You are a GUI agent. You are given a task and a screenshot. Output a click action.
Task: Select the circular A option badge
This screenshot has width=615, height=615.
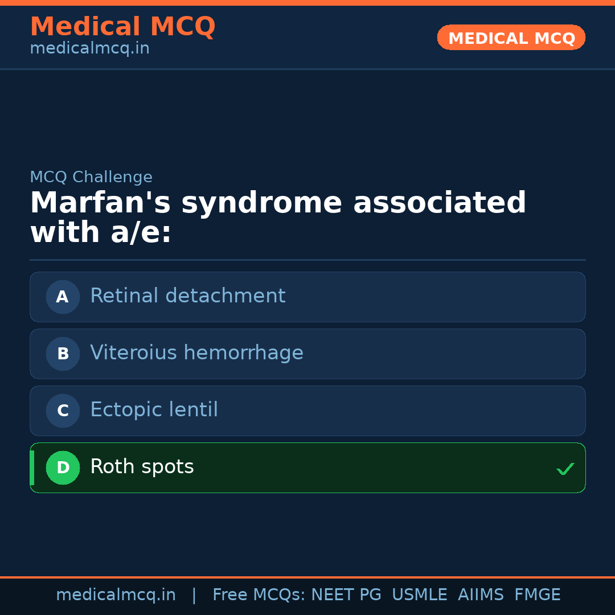coord(63,297)
